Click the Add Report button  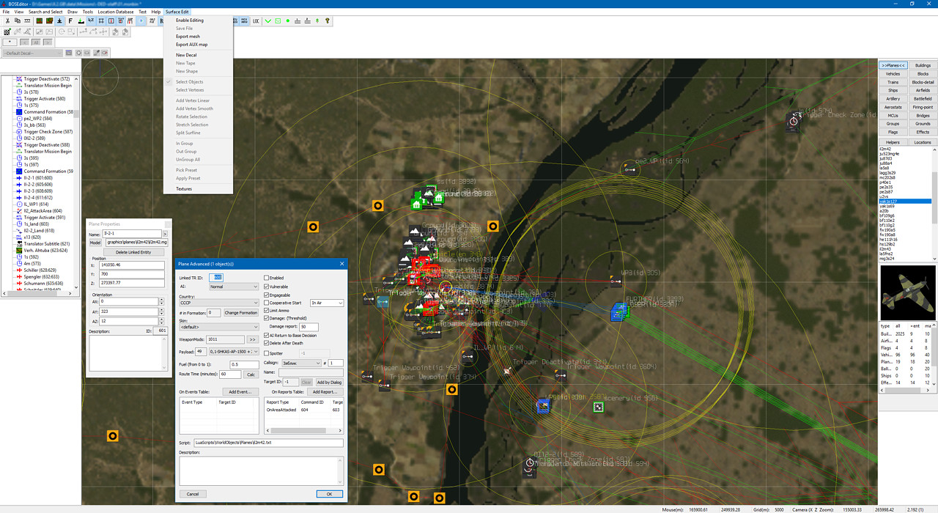[x=325, y=392]
